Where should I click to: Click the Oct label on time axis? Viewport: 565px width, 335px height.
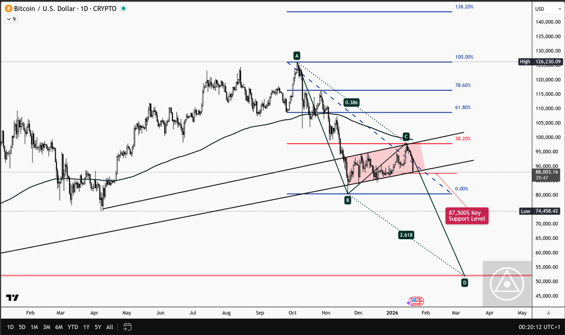[x=292, y=312]
